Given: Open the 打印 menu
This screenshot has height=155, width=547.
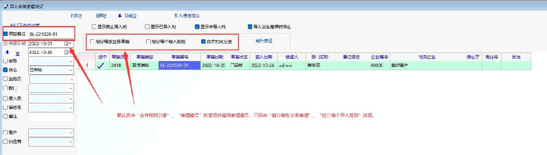Looking at the screenshot, I should pos(76,16).
